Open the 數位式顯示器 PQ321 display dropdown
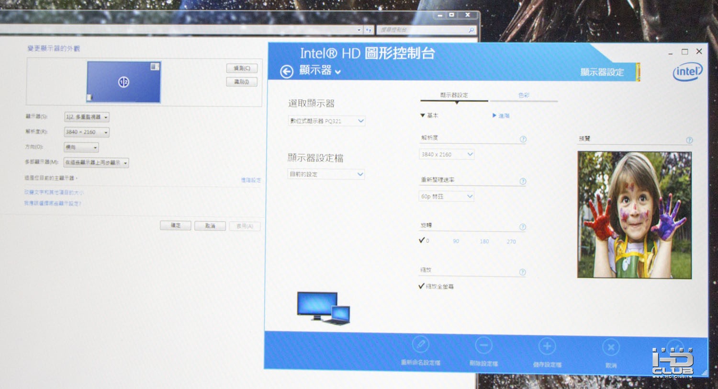Screen dimensions: 718x389 pos(327,121)
